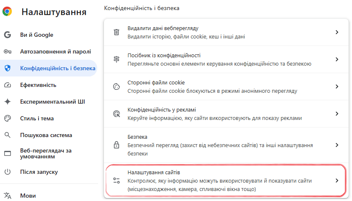The image size is (352, 201).
Task: Click the palette icon for Стиль і тема
Action: click(x=8, y=118)
